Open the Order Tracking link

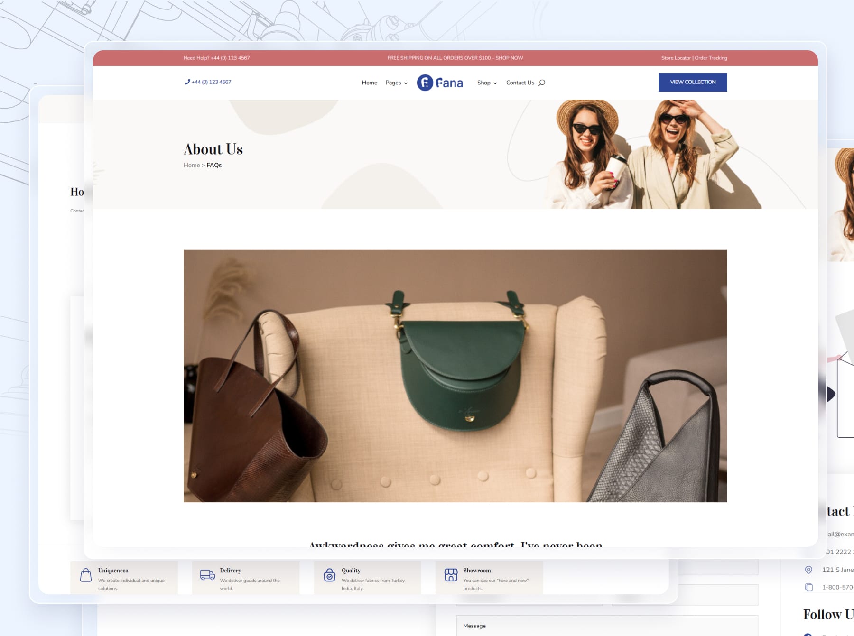point(711,58)
